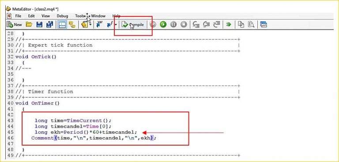Click the '//---' comment on line 34
The image size is (339, 162).
point(23,68)
